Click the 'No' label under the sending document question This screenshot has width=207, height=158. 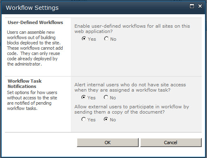[x=113, y=120]
